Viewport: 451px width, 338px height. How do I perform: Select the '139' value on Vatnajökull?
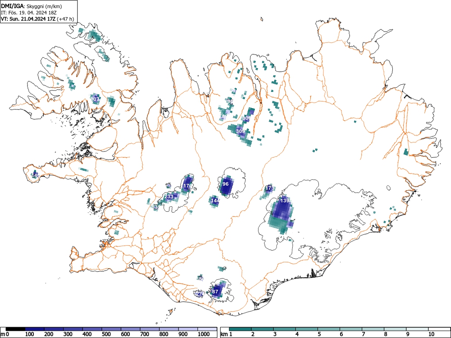tap(285, 201)
